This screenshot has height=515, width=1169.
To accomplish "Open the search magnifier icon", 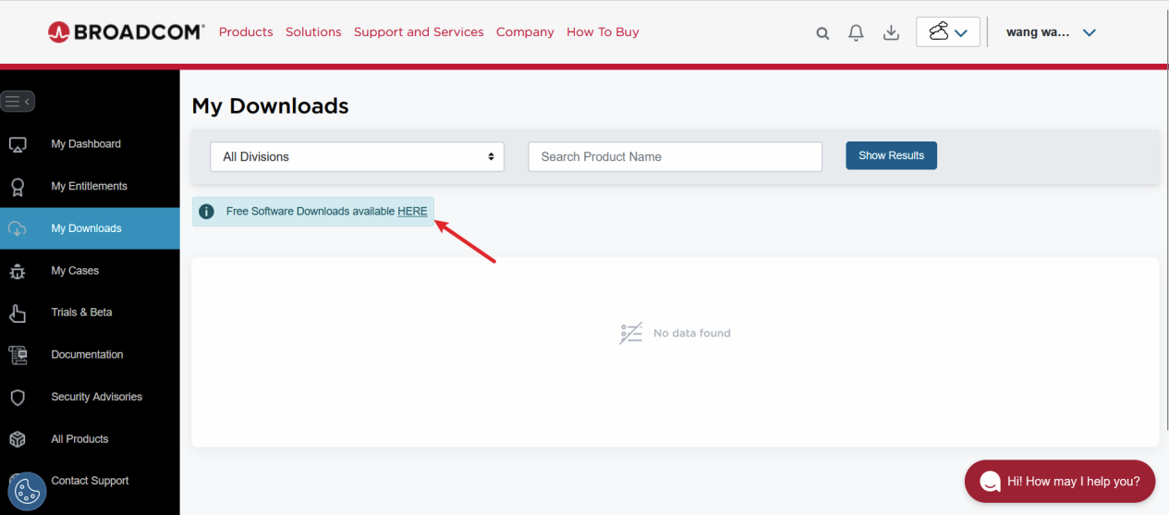I will 822,33.
